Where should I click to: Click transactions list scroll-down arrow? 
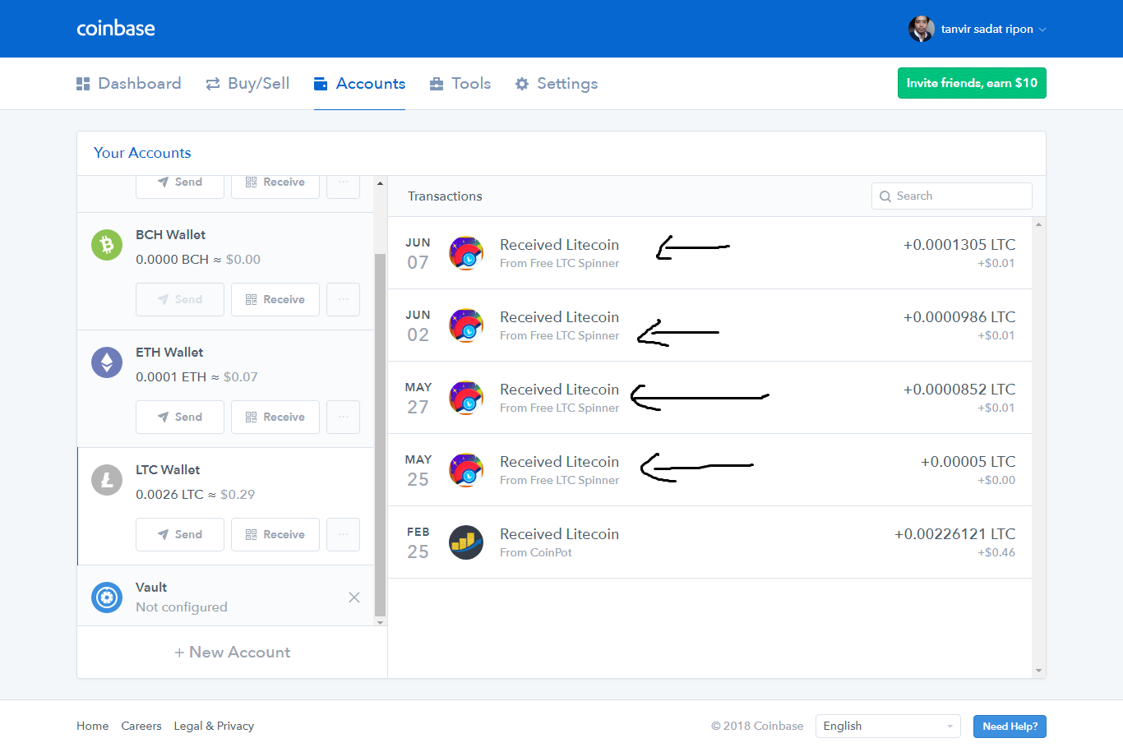coord(1039,671)
